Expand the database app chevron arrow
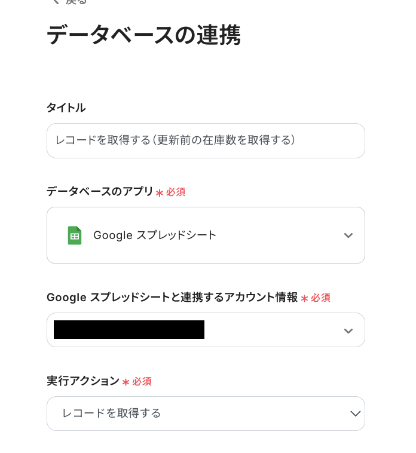 point(348,235)
